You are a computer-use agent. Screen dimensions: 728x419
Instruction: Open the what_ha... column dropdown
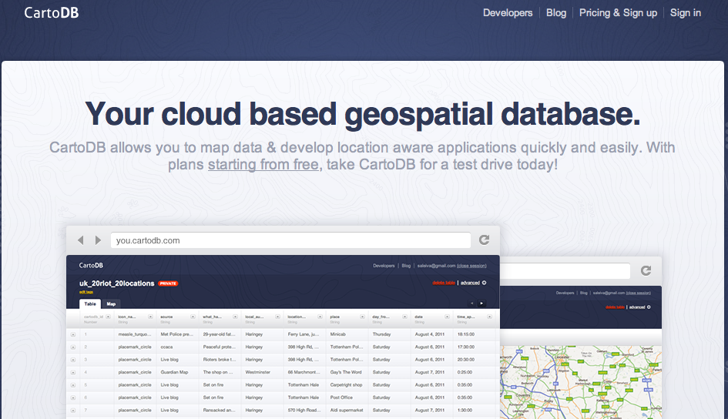235,317
